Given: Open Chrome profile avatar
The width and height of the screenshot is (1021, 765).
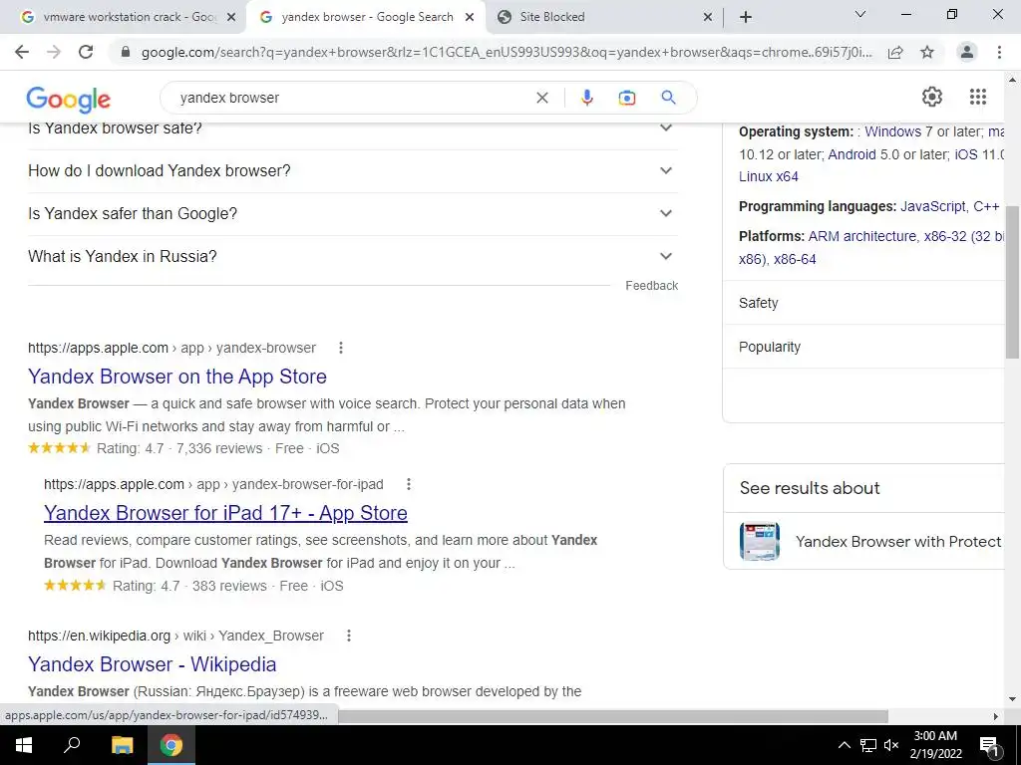Looking at the screenshot, I should (x=967, y=52).
